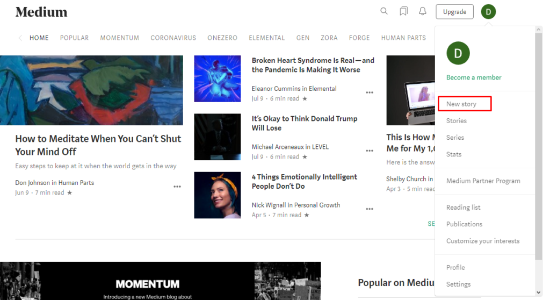The width and height of the screenshot is (550, 300).
Task: Select Stats from the profile menu
Action: tap(453, 154)
